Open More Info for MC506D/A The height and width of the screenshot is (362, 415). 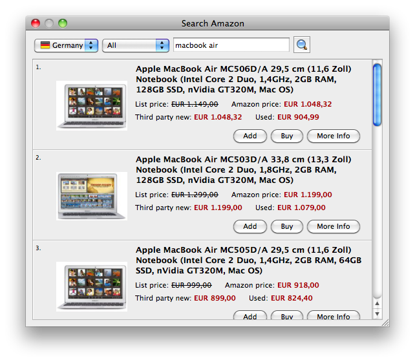click(x=333, y=136)
